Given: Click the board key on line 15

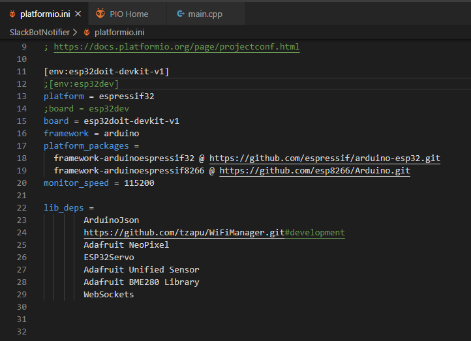Looking at the screenshot, I should click(56, 121).
